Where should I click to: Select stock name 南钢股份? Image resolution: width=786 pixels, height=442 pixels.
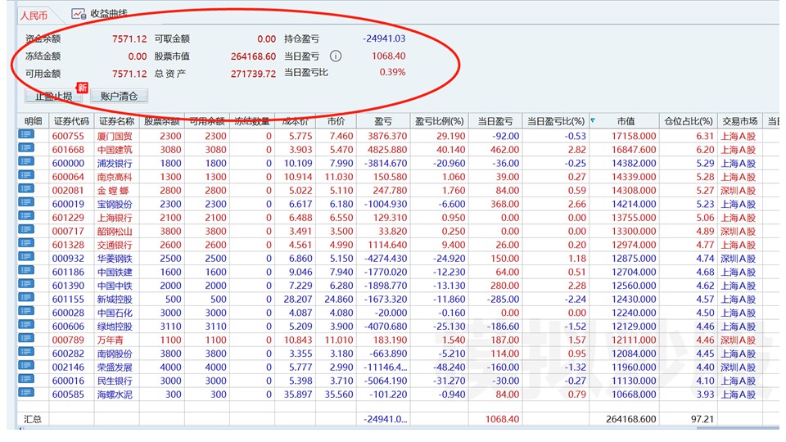[115, 354]
